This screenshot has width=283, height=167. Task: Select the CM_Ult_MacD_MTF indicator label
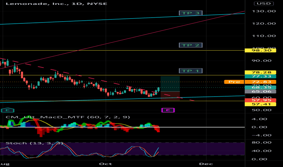tap(68, 117)
